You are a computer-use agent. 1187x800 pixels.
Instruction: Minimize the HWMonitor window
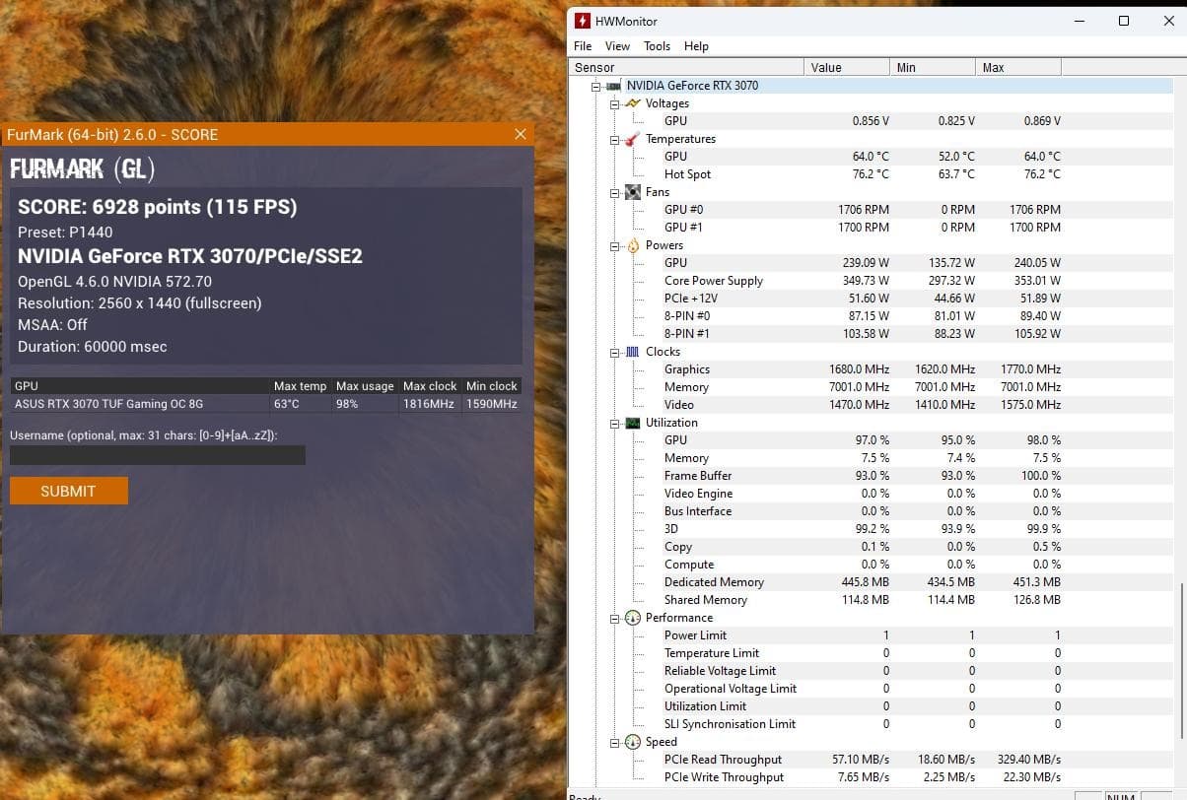1078,21
